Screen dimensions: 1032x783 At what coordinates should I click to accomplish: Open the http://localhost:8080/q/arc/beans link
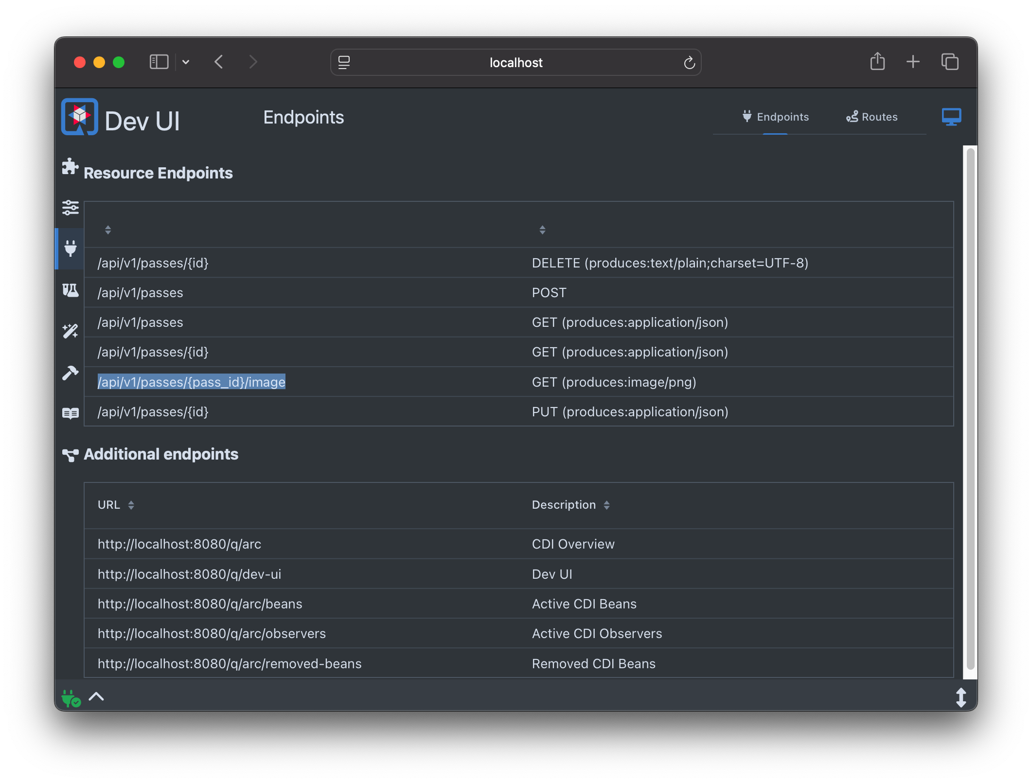200,604
